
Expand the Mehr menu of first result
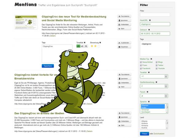point(124,29)
